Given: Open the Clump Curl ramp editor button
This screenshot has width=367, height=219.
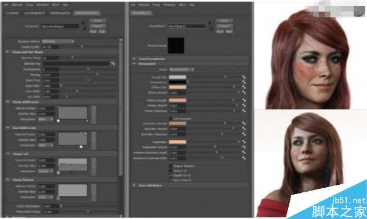Looking at the screenshot, I should coord(94,167).
